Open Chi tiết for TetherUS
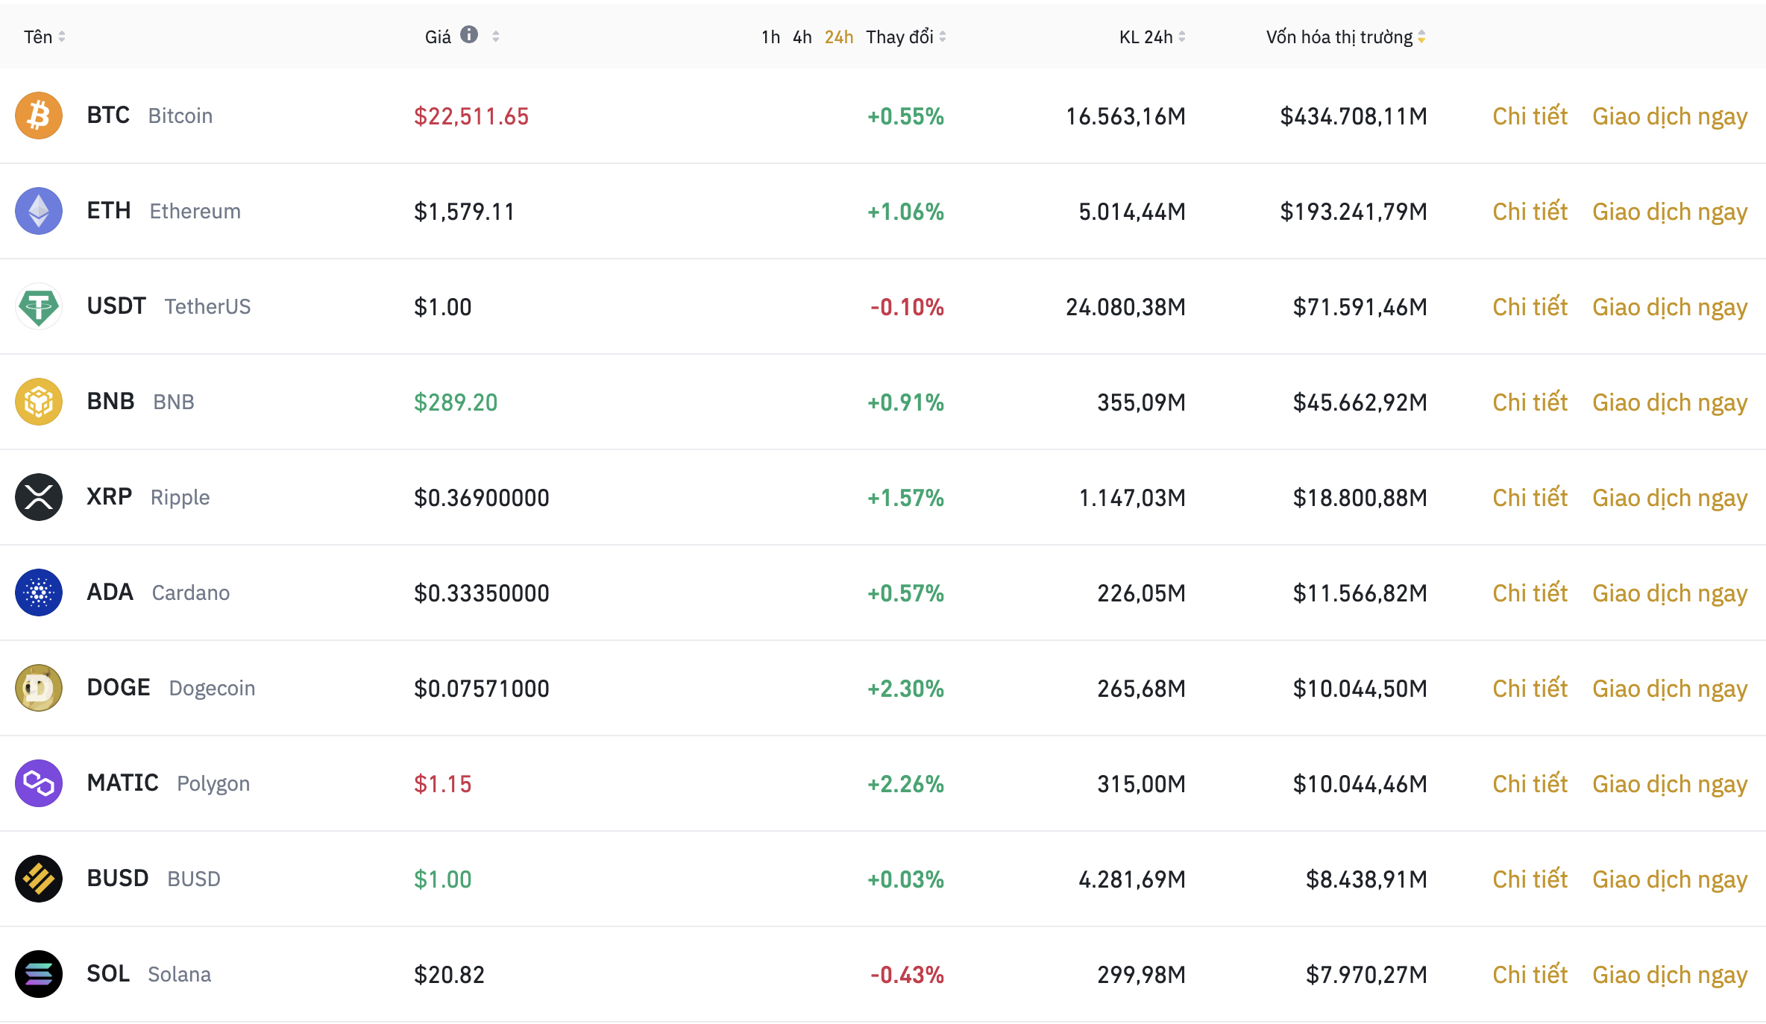The height and width of the screenshot is (1024, 1766). click(x=1530, y=307)
